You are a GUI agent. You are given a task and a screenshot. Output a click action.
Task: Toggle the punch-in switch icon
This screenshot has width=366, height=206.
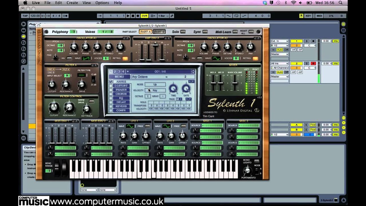[x=229, y=16]
